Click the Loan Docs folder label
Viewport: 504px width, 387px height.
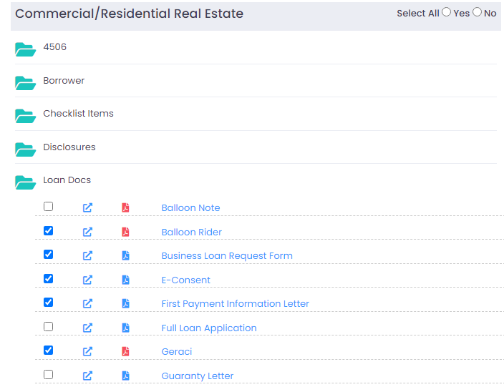click(x=67, y=180)
